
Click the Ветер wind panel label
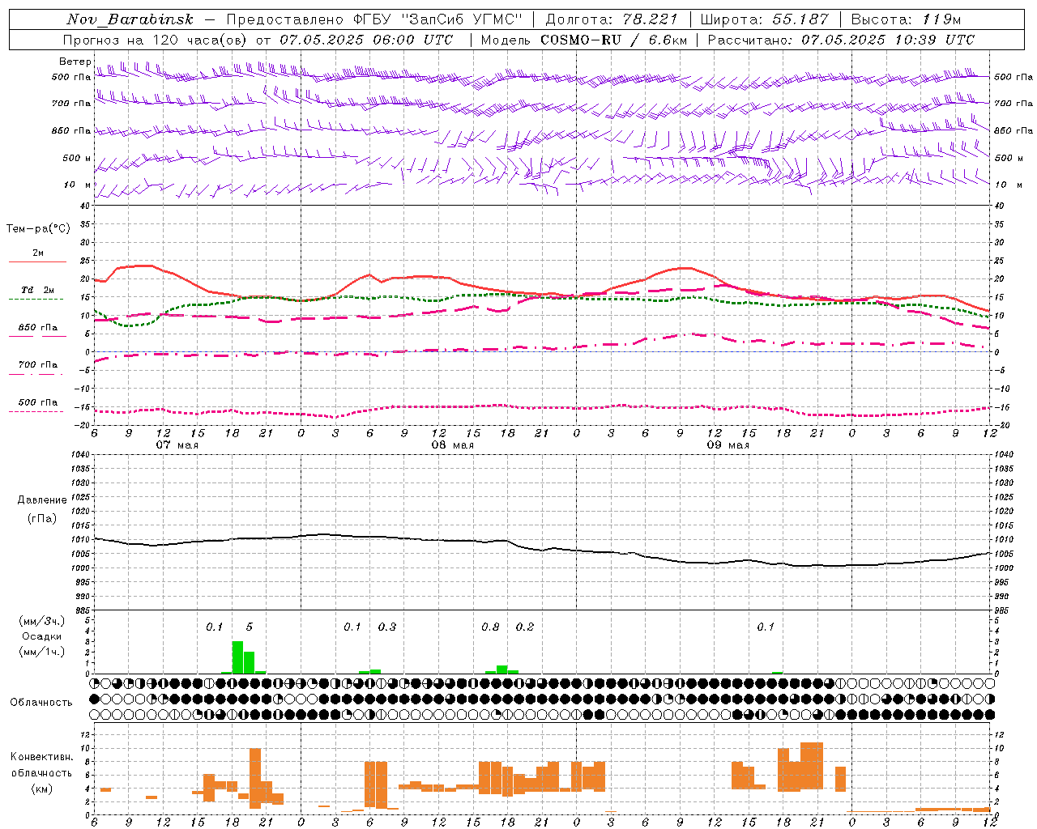(75, 62)
